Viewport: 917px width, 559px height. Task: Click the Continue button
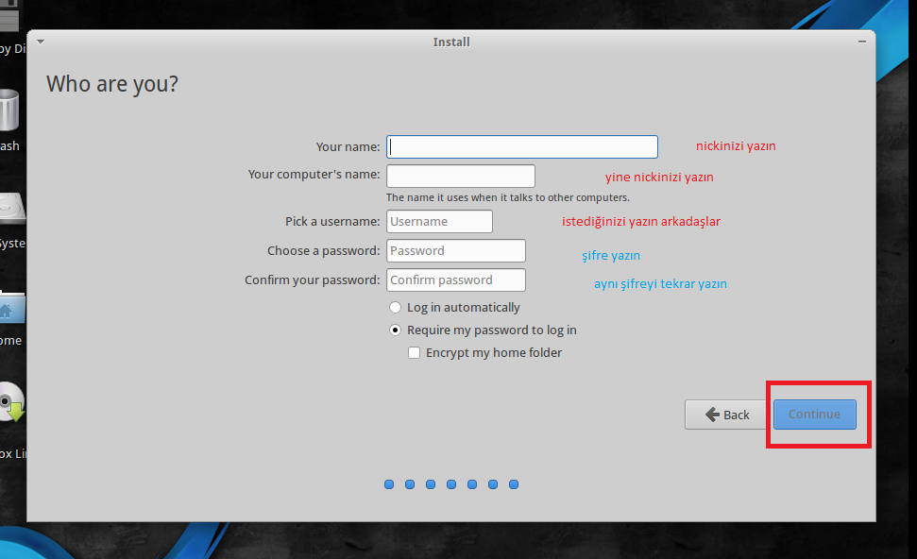tap(815, 415)
